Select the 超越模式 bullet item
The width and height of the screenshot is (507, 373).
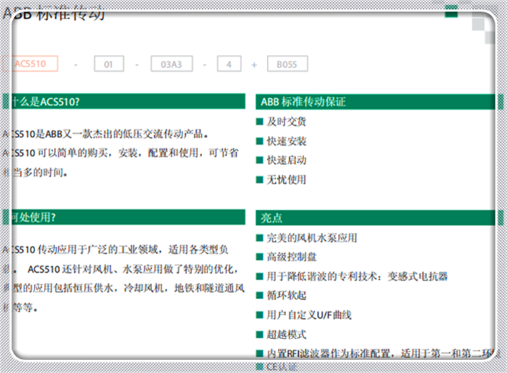[281, 334]
